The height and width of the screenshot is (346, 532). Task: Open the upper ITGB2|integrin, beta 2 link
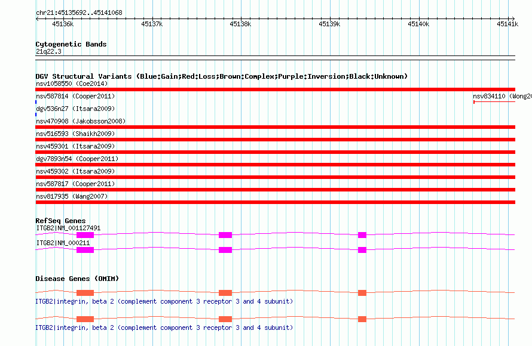(x=164, y=301)
